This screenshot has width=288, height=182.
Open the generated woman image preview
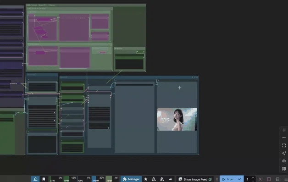[177, 119]
